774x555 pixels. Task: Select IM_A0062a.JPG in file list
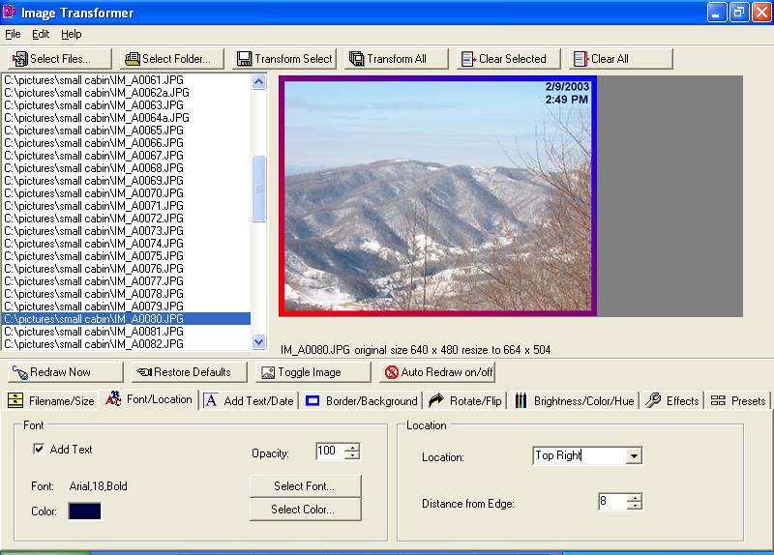tap(127, 93)
